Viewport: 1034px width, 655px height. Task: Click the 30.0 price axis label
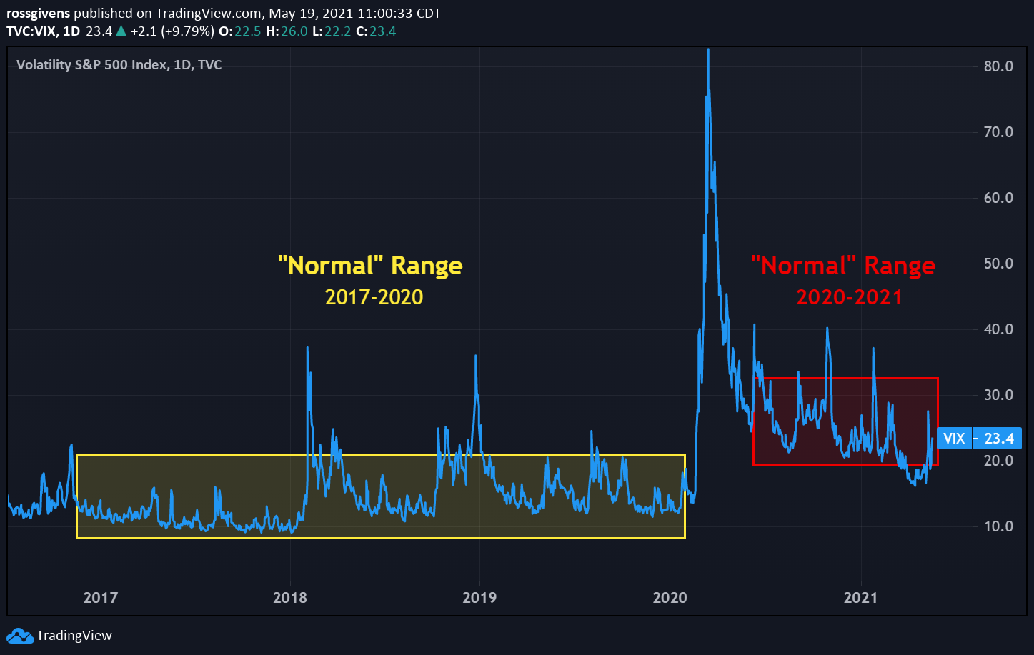[998, 395]
